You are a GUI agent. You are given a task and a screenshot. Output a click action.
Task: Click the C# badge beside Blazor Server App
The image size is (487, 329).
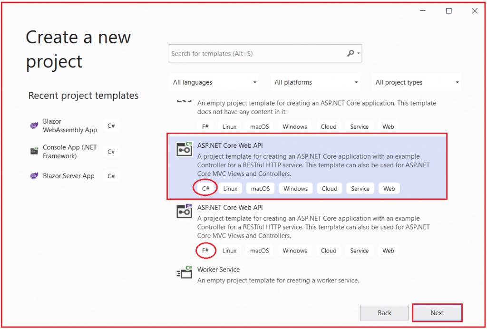coord(111,175)
